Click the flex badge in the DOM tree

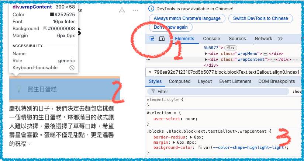[231, 48]
